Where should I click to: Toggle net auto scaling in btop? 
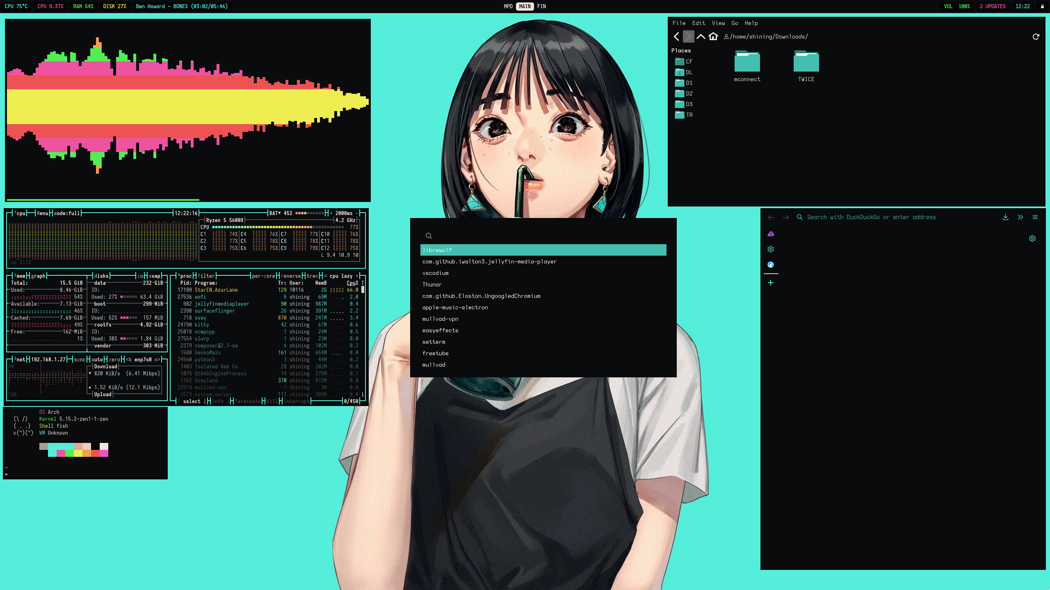[x=97, y=359]
